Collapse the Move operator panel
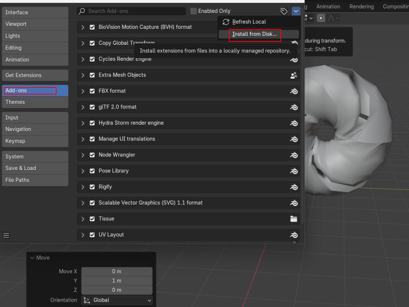The image size is (409, 307). 32,258
